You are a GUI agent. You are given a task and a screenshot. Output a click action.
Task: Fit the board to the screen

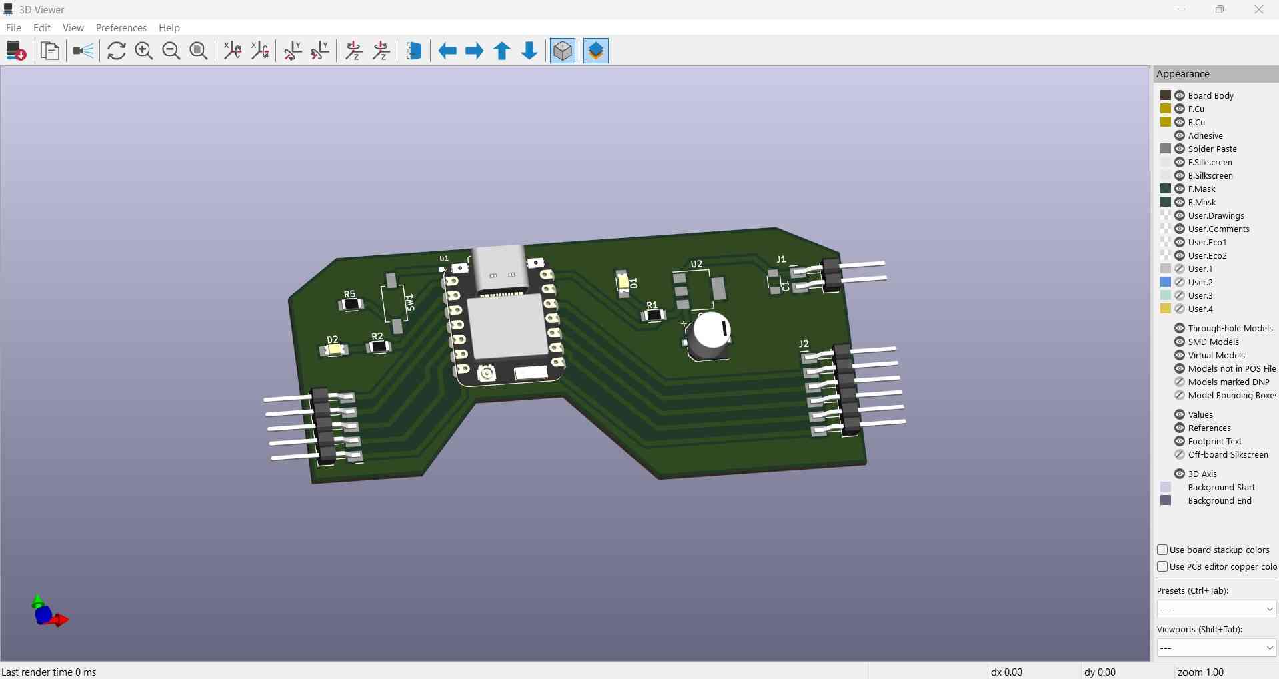click(199, 51)
